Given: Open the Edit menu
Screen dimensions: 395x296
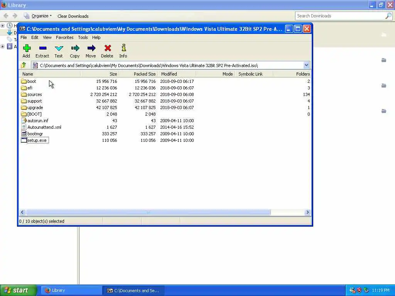Looking at the screenshot, I should [x=35, y=37].
